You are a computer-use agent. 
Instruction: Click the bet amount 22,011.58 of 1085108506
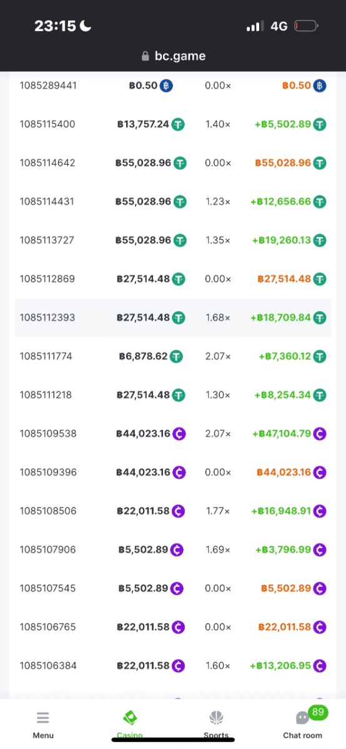[143, 511]
